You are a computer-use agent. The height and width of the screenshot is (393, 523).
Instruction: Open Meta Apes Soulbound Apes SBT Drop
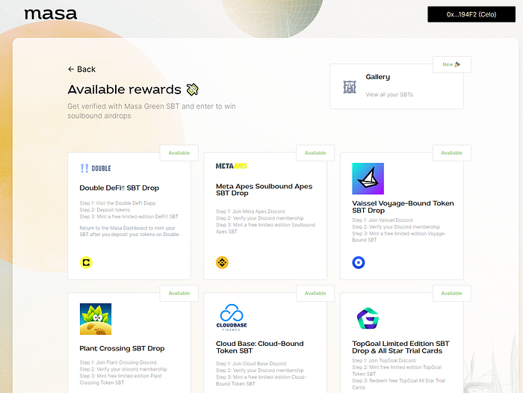point(264,190)
